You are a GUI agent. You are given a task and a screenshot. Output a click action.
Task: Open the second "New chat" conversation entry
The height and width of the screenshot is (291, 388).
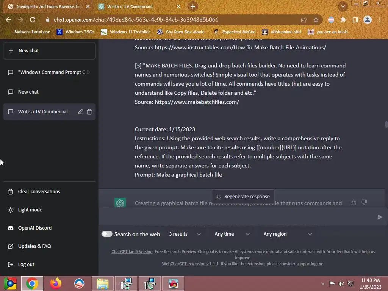(x=49, y=92)
